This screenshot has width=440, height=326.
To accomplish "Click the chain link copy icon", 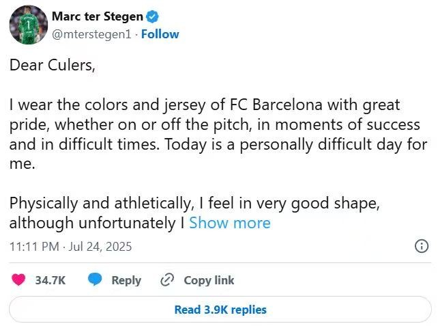I will pos(167,280).
